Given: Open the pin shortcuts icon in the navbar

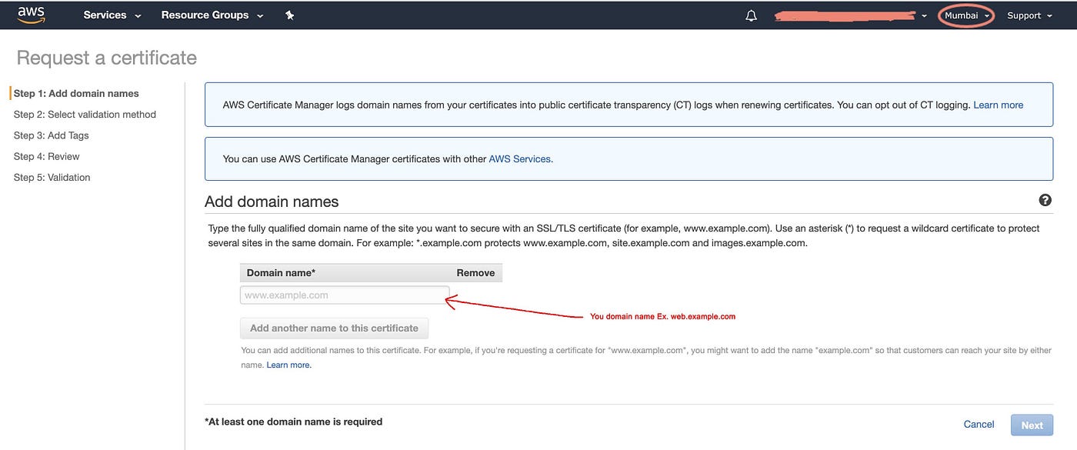Looking at the screenshot, I should click(290, 15).
